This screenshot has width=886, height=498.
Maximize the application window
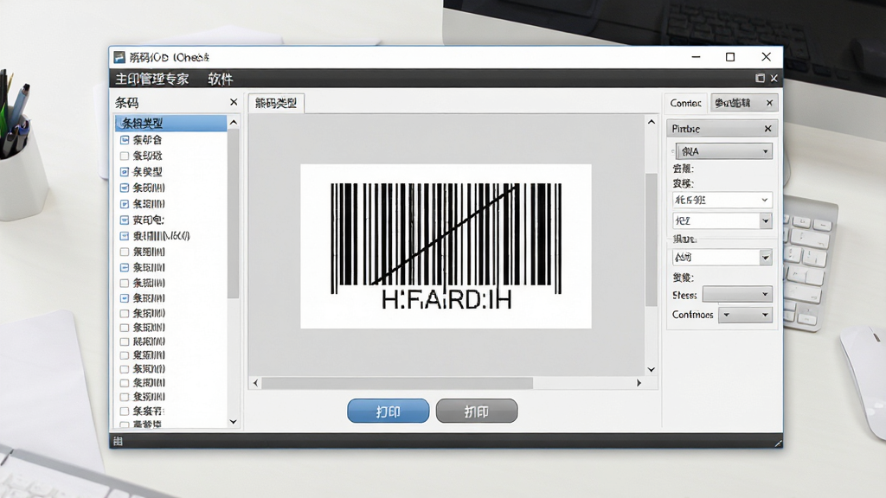(730, 57)
